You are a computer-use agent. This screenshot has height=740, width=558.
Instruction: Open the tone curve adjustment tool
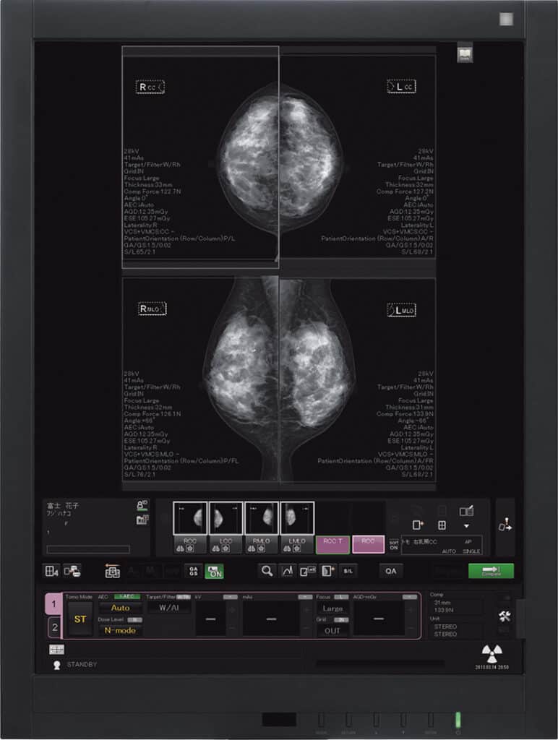287,571
